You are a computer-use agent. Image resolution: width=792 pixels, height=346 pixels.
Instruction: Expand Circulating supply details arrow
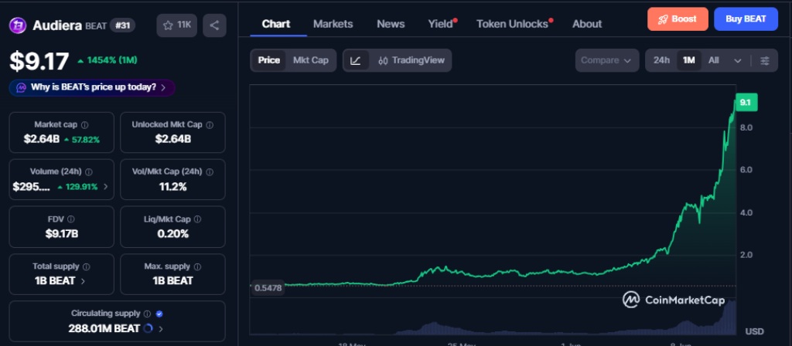pos(161,329)
